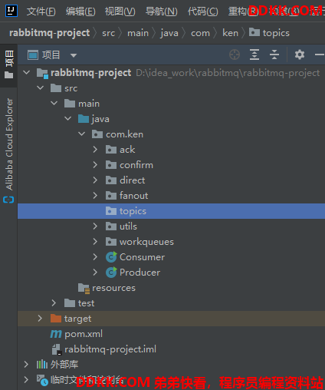Expand the ack package
Image resolution: width=325 pixels, height=390 pixels.
click(x=95, y=150)
